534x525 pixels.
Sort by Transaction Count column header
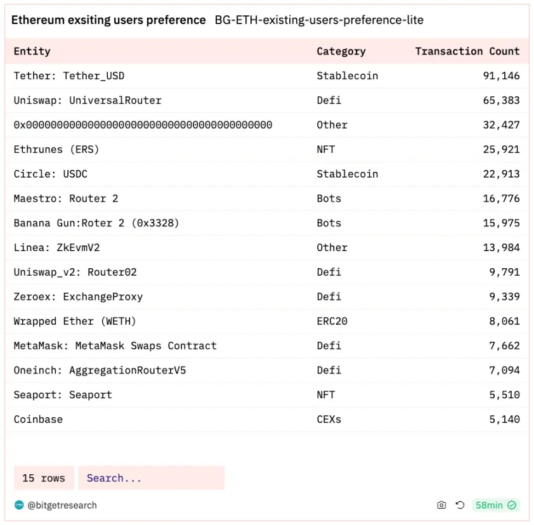click(467, 51)
